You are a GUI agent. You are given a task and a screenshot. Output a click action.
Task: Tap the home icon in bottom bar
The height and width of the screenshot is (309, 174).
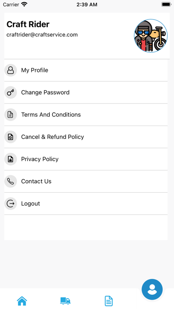(x=22, y=301)
